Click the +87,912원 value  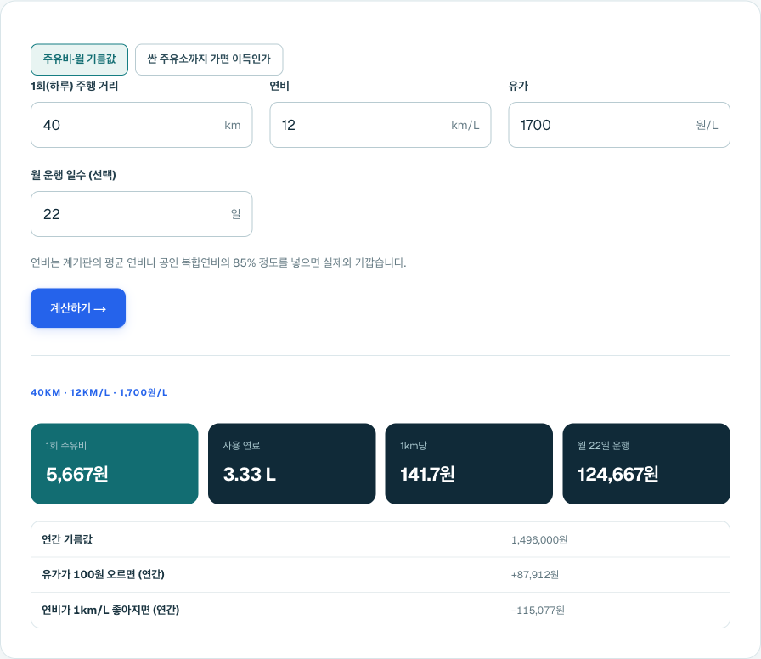[x=535, y=575]
